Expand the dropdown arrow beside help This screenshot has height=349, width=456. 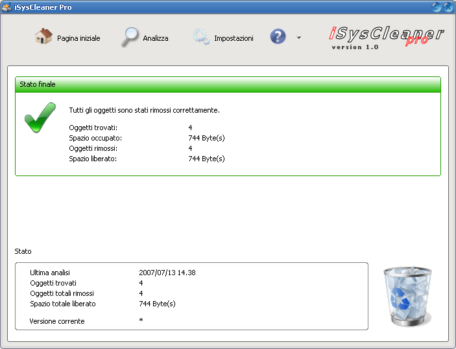coord(298,38)
